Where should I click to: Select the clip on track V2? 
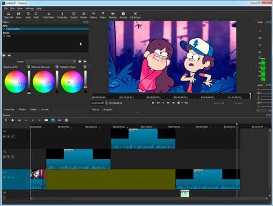tap(78, 159)
